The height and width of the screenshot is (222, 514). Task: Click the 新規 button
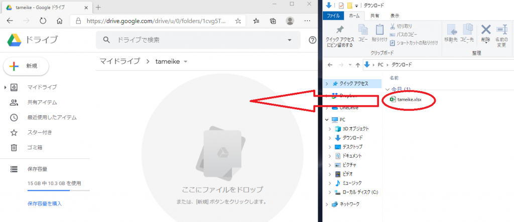26,66
